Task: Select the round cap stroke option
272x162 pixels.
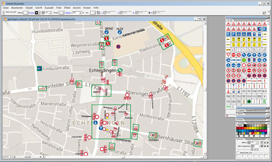Action: point(265,143)
